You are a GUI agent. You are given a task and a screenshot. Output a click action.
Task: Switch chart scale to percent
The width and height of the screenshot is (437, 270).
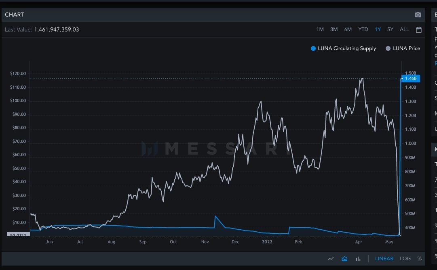point(420,259)
